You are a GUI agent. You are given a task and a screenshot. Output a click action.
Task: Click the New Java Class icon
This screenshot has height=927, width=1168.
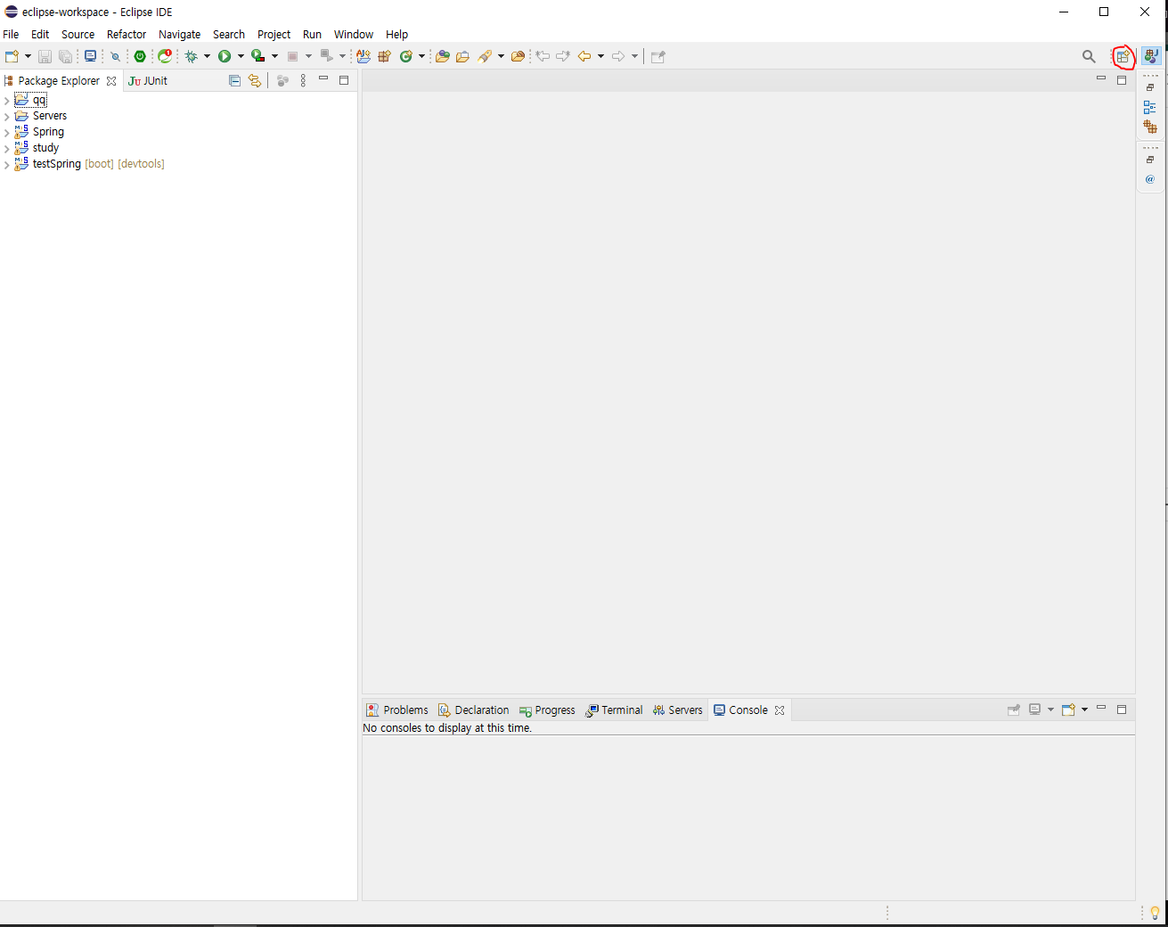pos(406,56)
